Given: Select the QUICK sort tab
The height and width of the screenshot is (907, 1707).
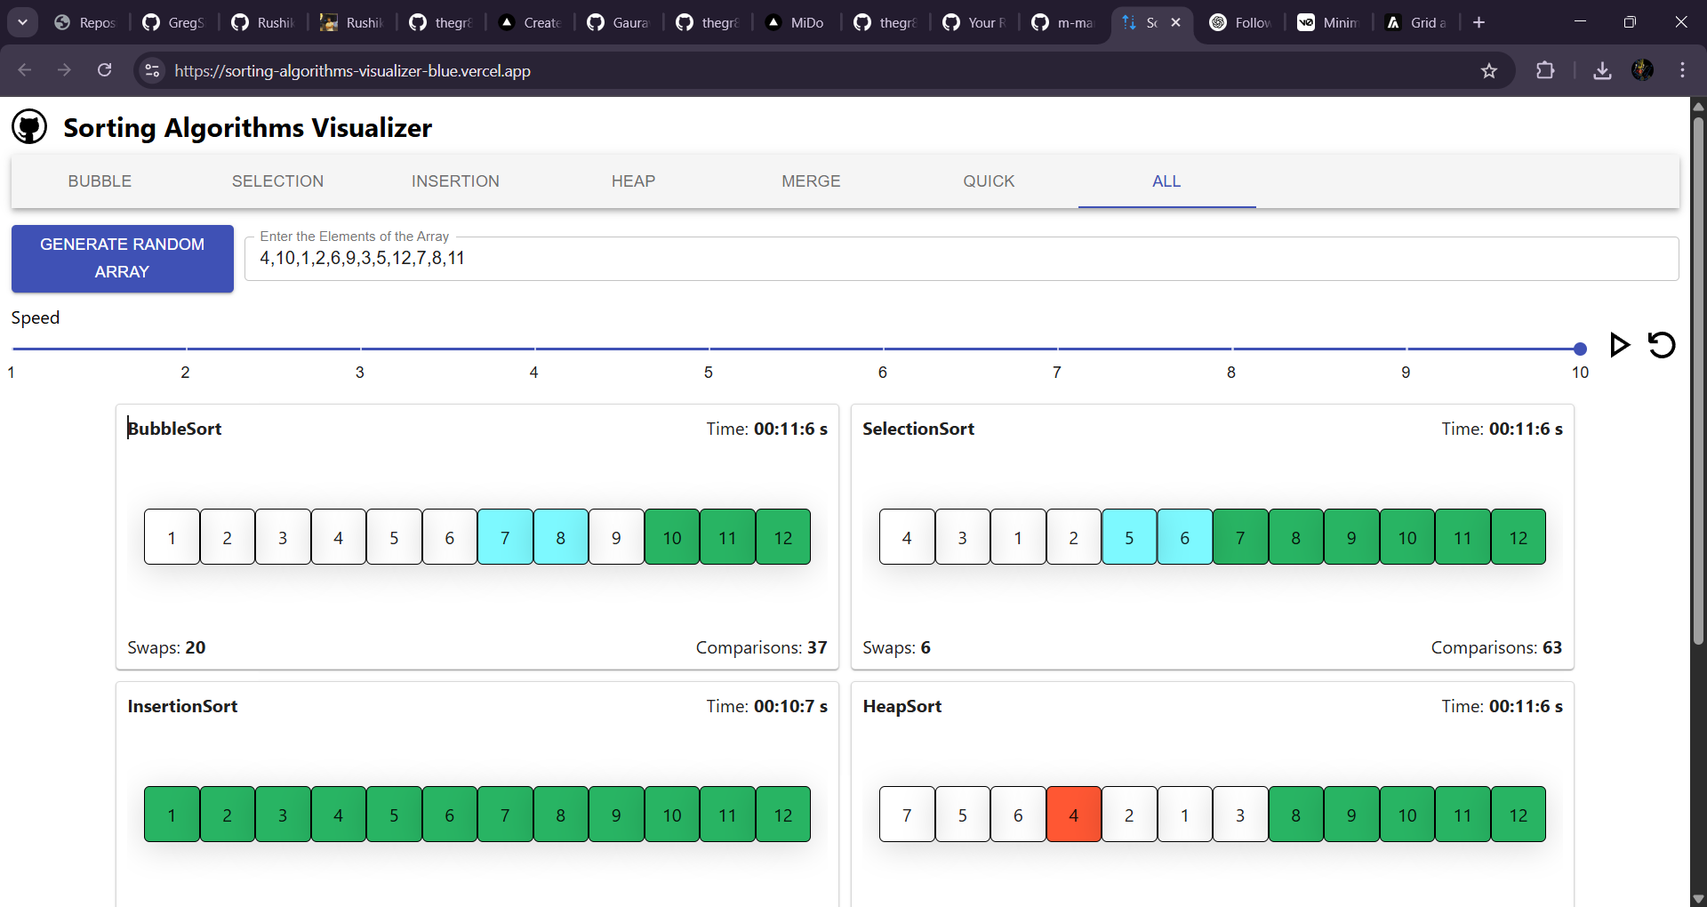Looking at the screenshot, I should (x=989, y=181).
